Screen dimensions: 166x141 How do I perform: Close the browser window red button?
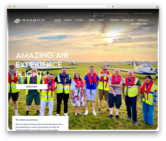10,6
